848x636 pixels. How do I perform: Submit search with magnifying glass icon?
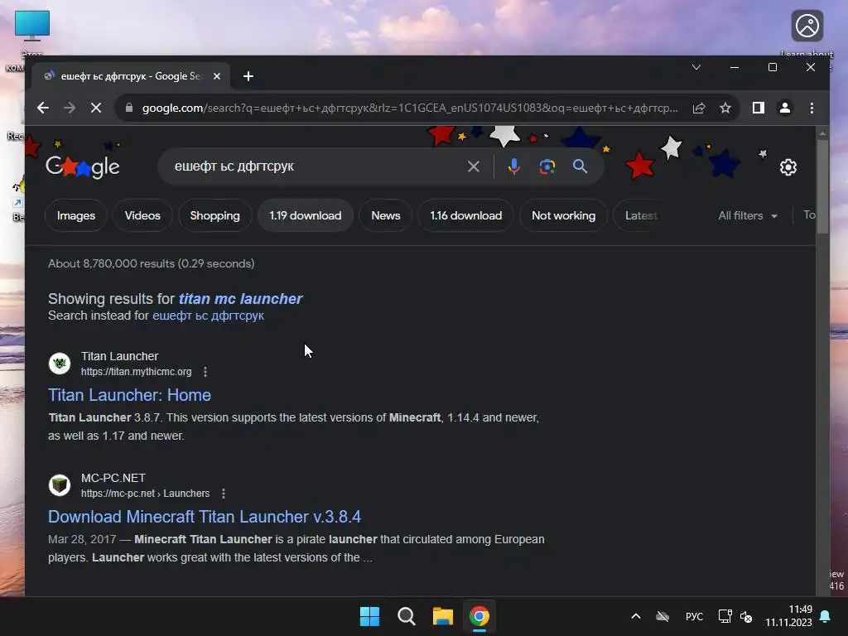[580, 166]
